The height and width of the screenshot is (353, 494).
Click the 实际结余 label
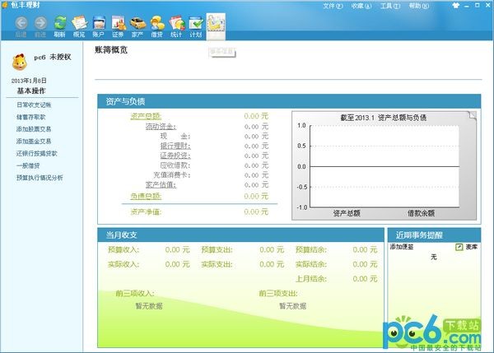pos(311,264)
